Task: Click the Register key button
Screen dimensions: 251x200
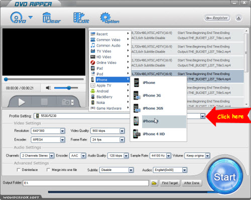Action: click(217, 18)
